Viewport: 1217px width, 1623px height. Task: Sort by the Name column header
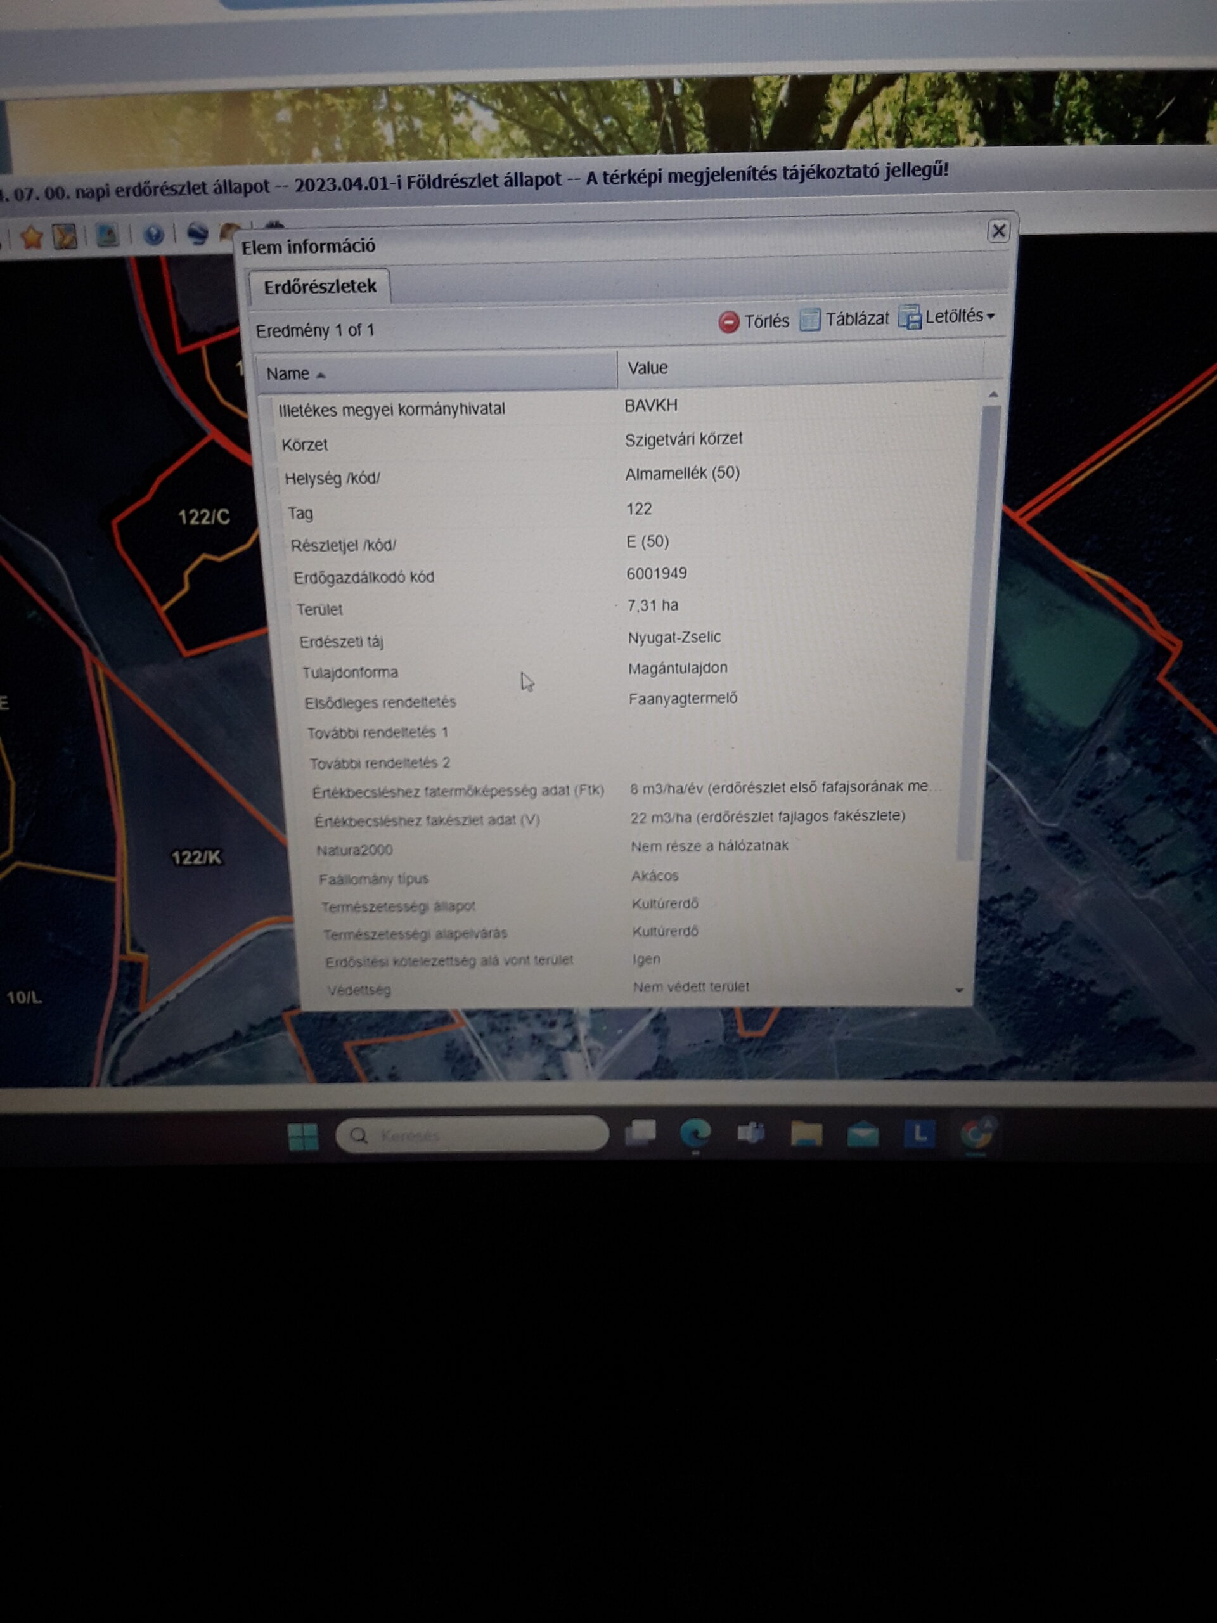point(437,373)
